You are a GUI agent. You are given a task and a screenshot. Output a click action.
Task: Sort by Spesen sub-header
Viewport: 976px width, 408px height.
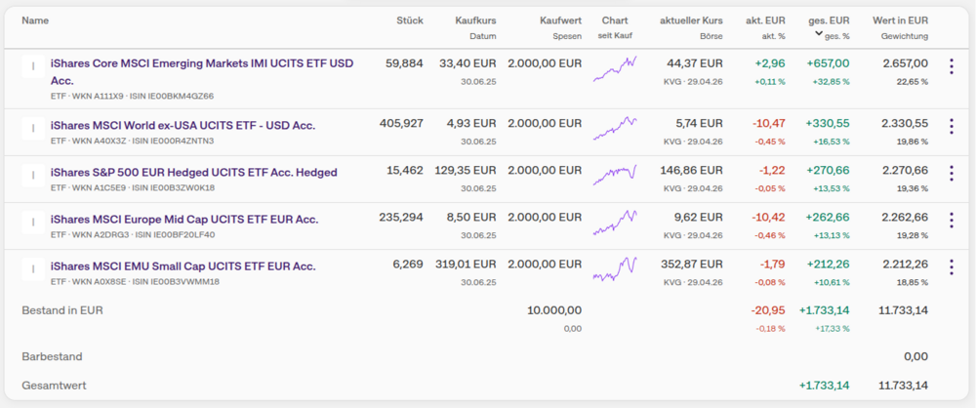click(x=567, y=36)
